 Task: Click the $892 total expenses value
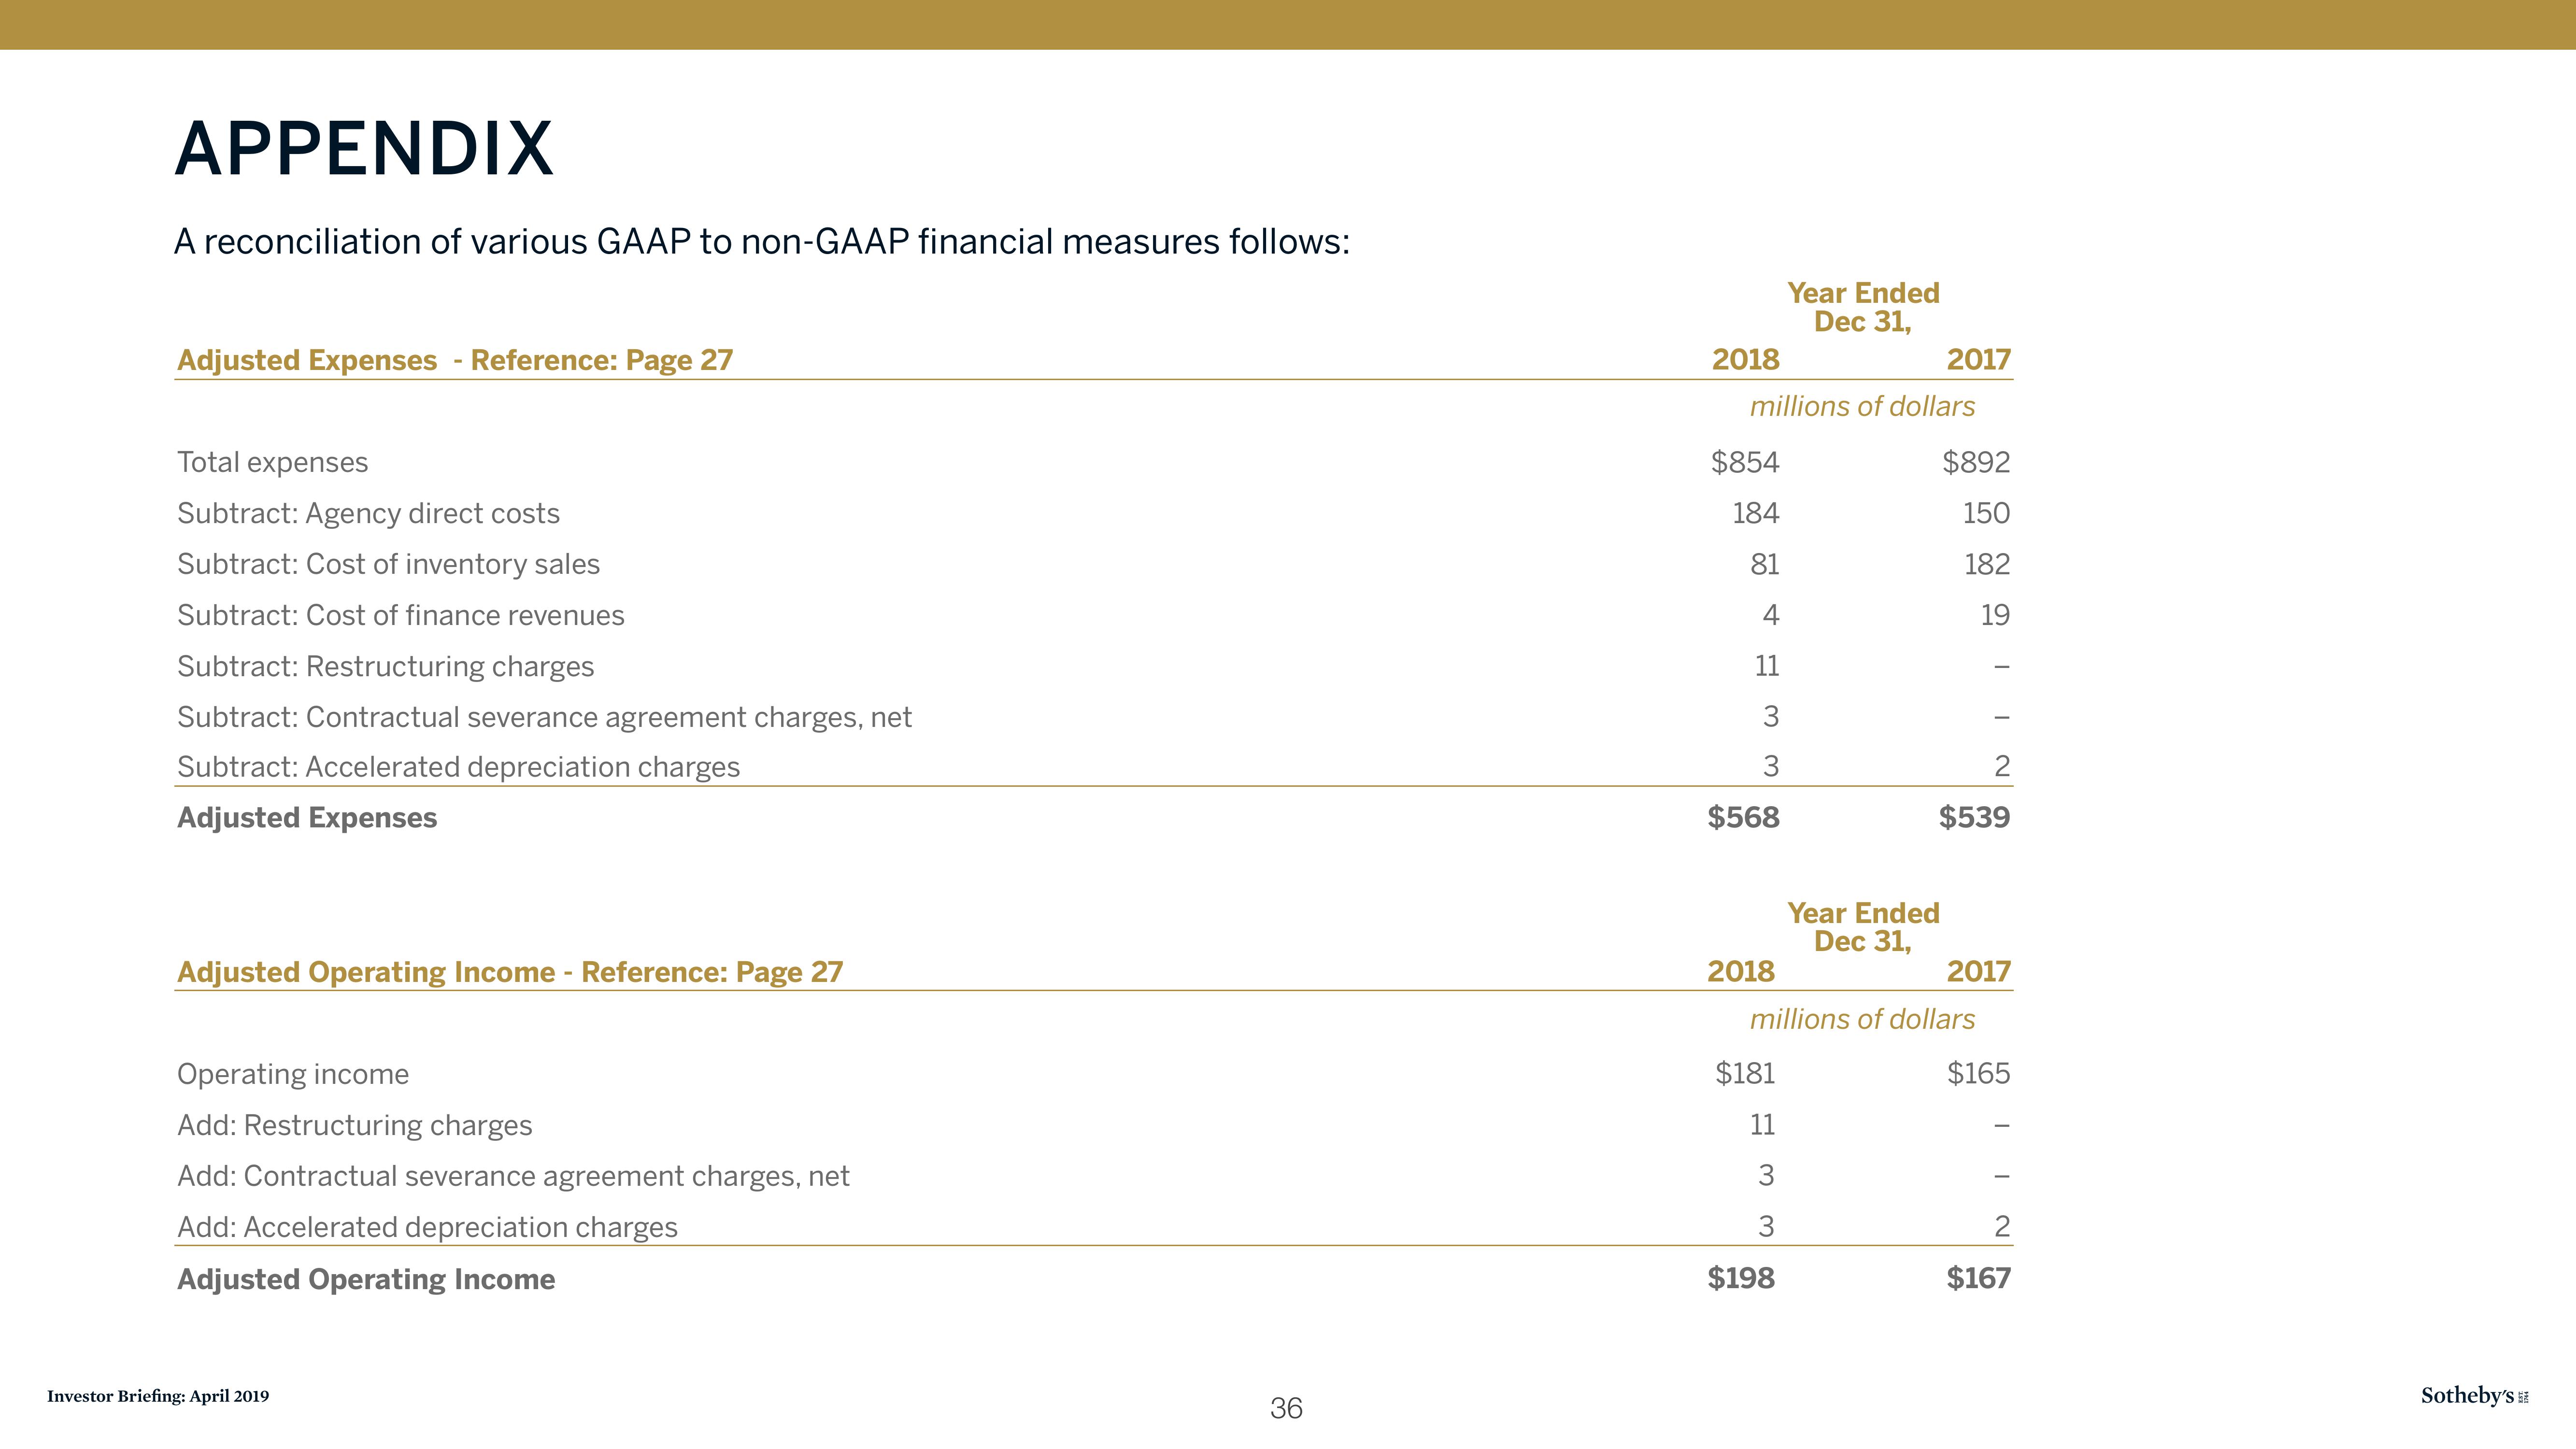tap(1976, 462)
